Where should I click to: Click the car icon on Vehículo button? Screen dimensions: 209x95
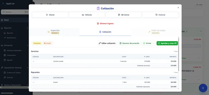coord(83,15)
